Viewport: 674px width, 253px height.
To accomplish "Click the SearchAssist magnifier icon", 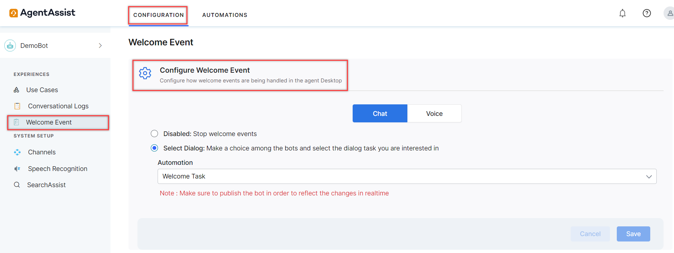I will [17, 185].
